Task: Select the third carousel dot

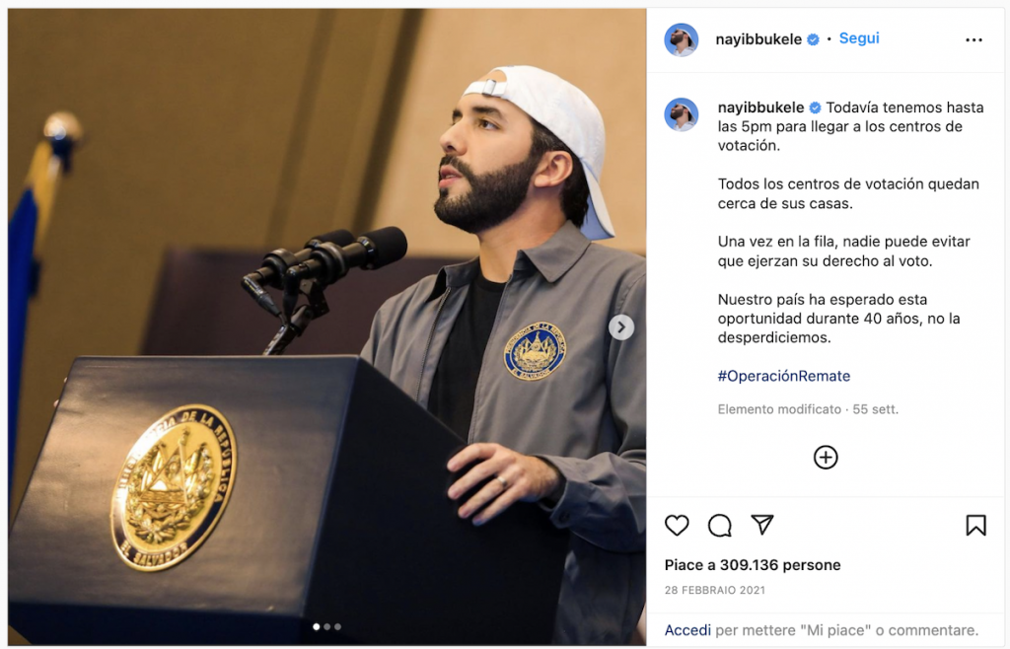Action: point(337,626)
